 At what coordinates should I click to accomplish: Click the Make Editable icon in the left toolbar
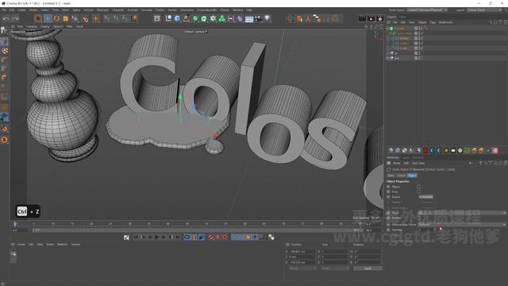pyautogui.click(x=4, y=30)
